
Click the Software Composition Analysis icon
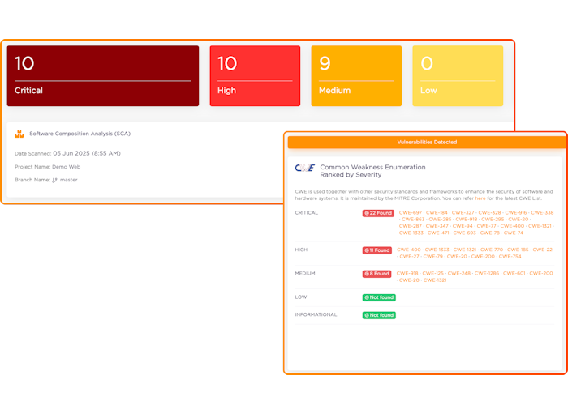click(19, 134)
